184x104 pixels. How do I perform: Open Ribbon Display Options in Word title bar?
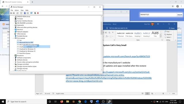click(x=158, y=24)
